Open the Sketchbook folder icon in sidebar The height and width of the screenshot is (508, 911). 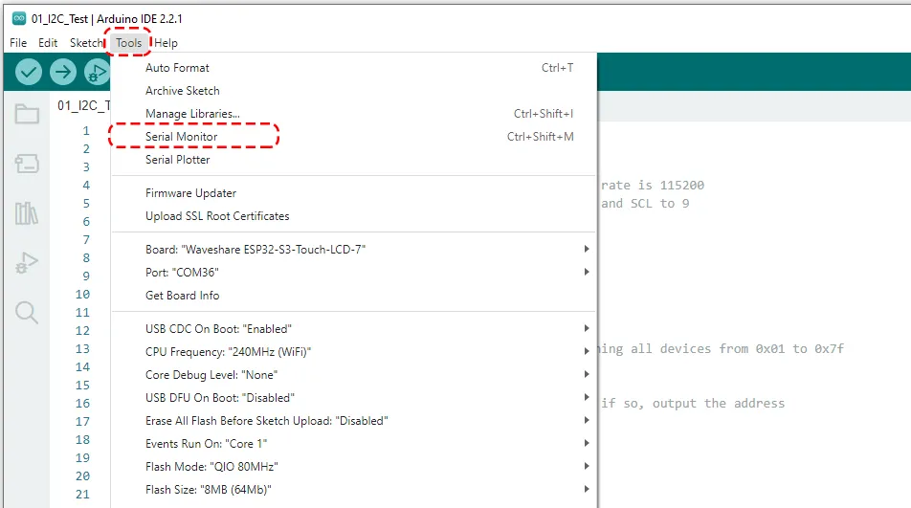tap(27, 115)
